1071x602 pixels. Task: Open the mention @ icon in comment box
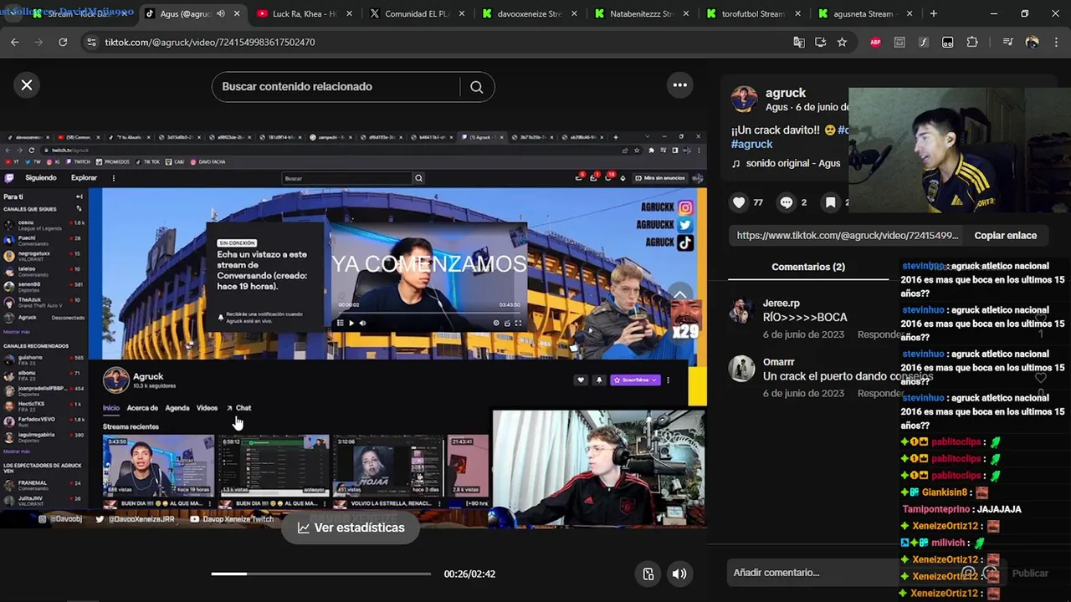(x=968, y=573)
